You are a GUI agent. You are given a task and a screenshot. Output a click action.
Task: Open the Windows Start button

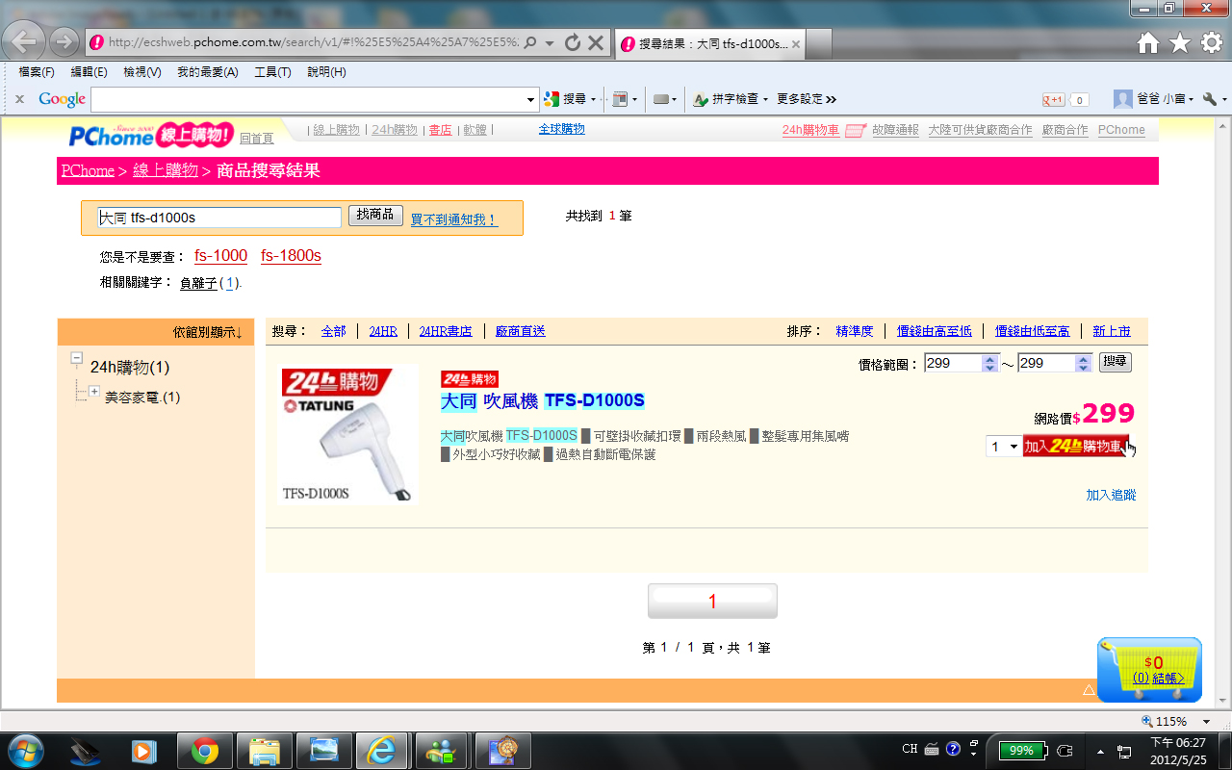(26, 750)
